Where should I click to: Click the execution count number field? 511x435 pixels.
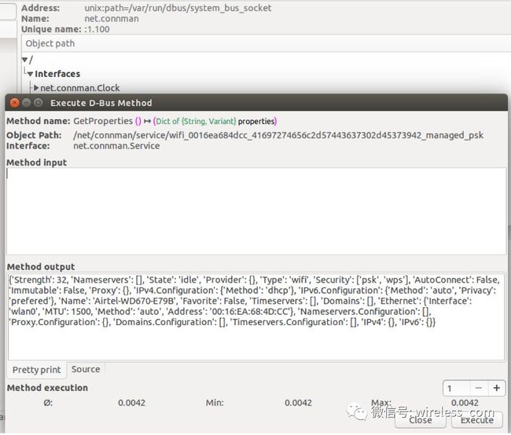(x=456, y=388)
